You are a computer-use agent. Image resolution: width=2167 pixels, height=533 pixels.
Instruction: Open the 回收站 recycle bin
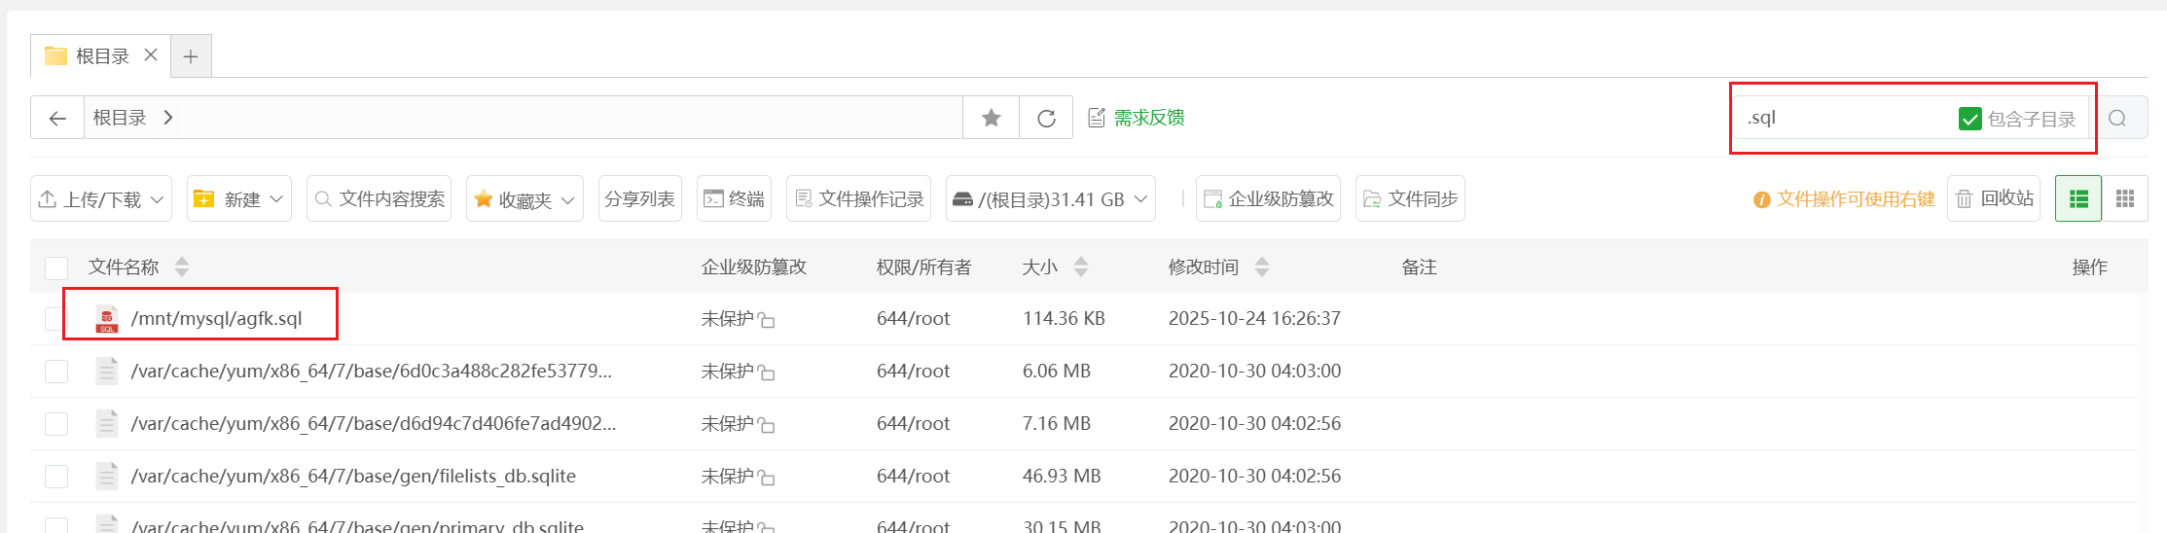click(x=1994, y=198)
